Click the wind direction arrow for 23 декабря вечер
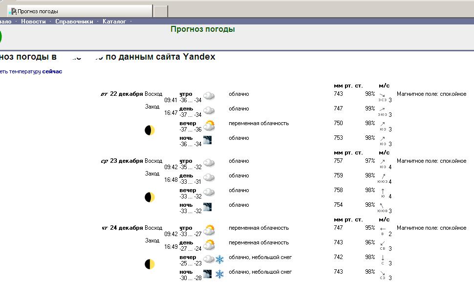474x283 pixels. [383, 191]
